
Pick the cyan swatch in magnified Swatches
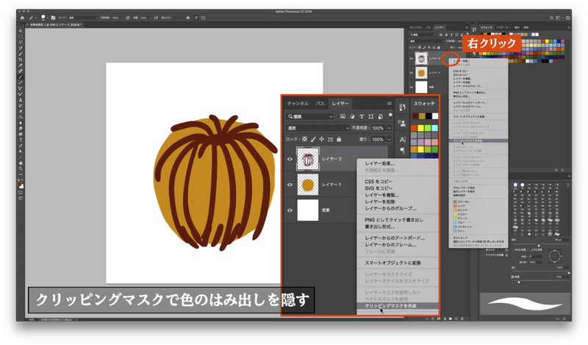click(434, 128)
